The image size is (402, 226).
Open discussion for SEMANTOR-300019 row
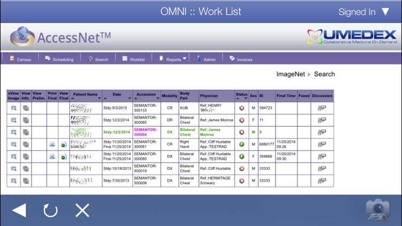coord(322,169)
